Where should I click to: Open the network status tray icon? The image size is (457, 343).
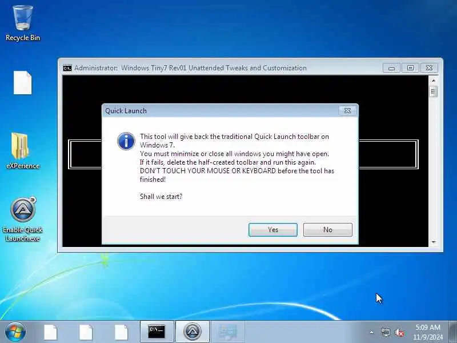point(385,332)
